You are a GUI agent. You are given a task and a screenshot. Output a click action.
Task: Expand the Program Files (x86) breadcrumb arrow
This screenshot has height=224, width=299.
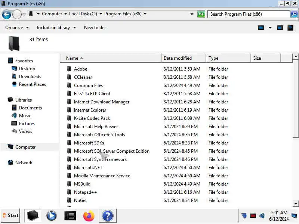coord(145,14)
